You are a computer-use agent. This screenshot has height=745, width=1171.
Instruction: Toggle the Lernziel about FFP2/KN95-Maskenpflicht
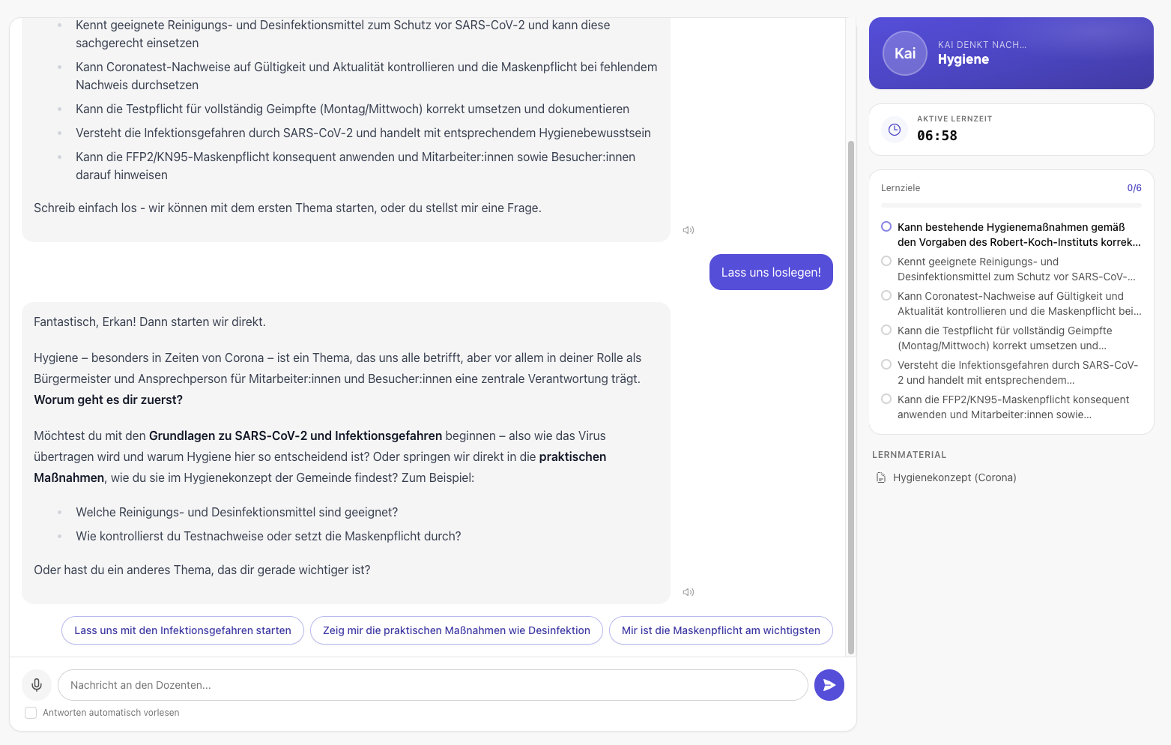pyautogui.click(x=886, y=398)
